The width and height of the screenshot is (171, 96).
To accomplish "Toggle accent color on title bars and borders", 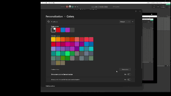I will tap(129, 80).
